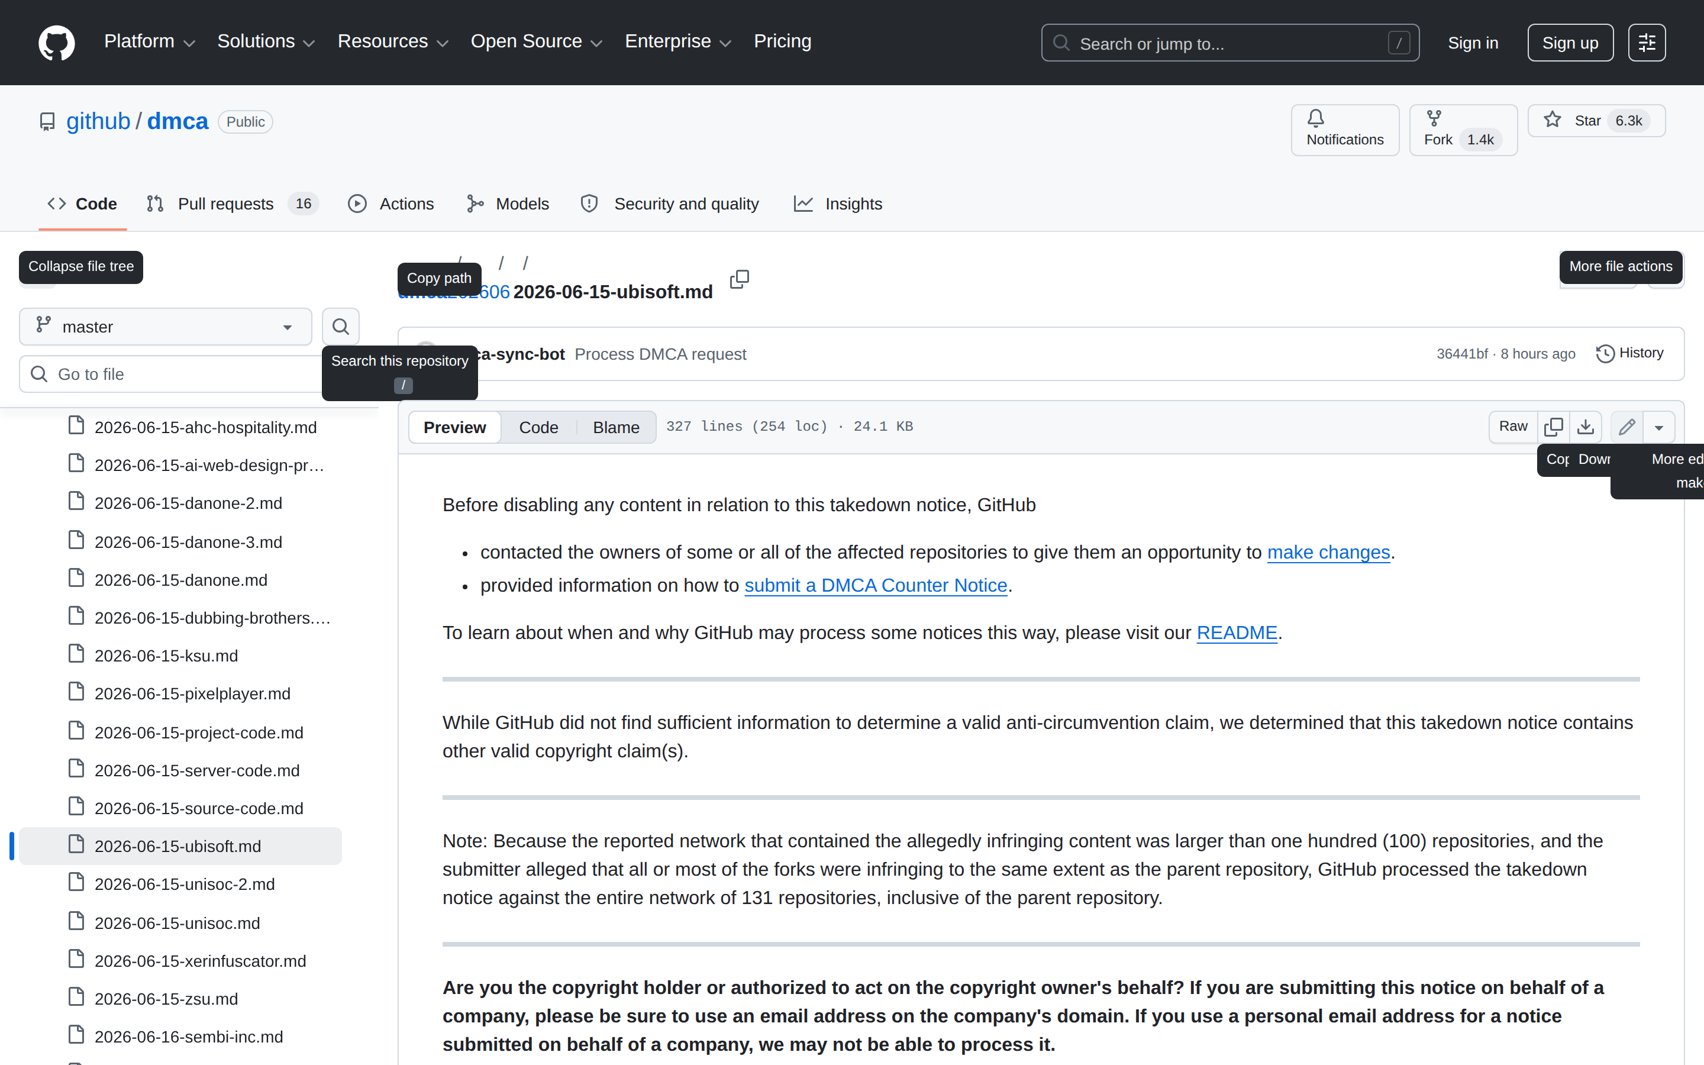Viewport: 1704px width, 1065px height.
Task: Open the History clock link
Action: [1629, 354]
